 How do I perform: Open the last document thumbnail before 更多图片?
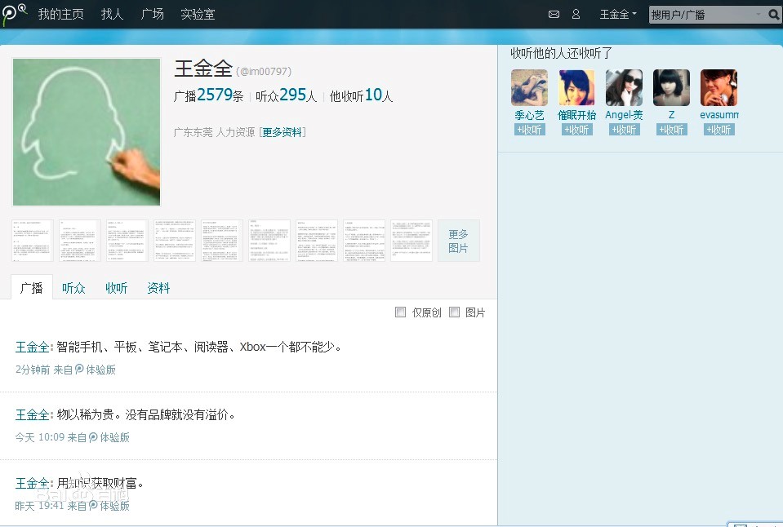pyautogui.click(x=412, y=241)
